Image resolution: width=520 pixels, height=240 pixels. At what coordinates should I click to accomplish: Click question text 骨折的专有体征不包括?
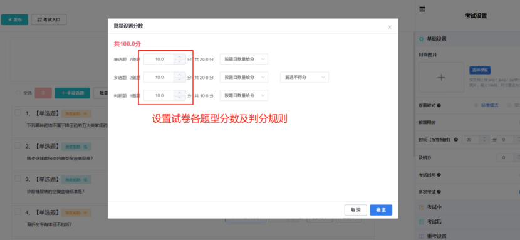[x=49, y=224]
